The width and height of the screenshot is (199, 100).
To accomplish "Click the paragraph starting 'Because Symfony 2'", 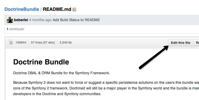I will [106, 88].
